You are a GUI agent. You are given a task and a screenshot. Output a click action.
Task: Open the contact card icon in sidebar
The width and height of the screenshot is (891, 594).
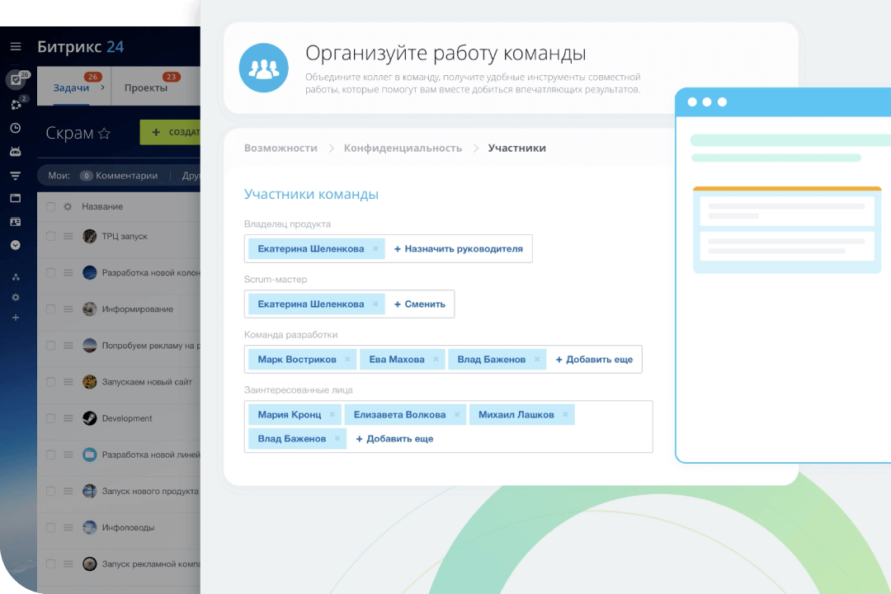[16, 222]
